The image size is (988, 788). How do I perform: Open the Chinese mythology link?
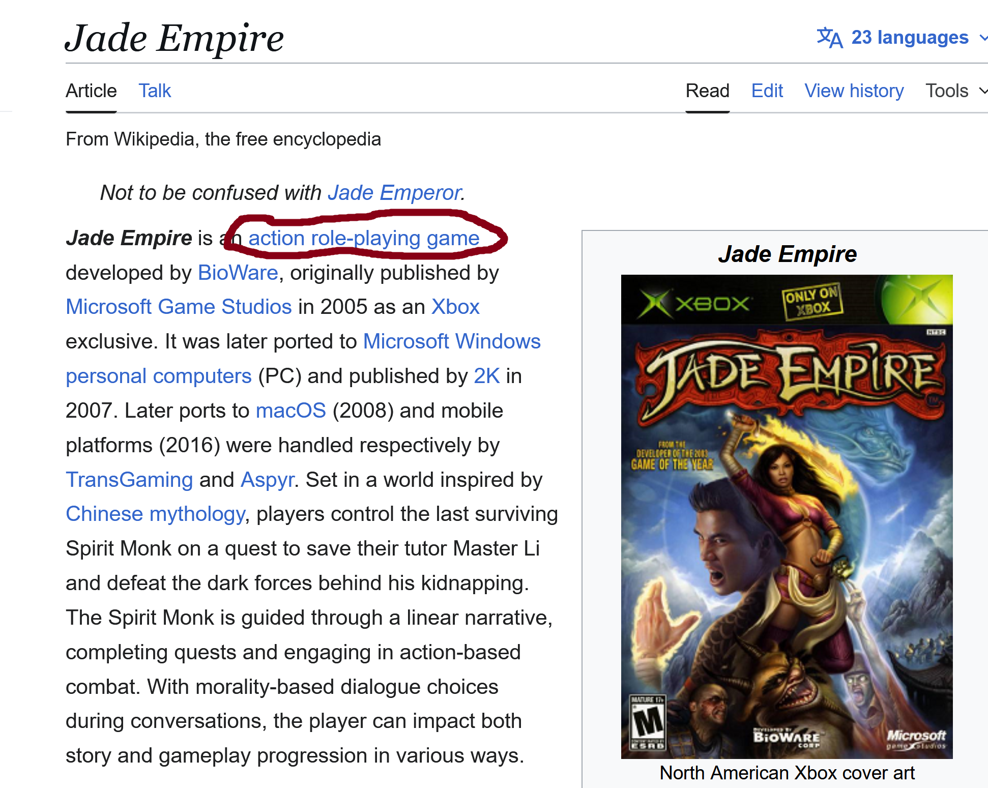coord(155,514)
